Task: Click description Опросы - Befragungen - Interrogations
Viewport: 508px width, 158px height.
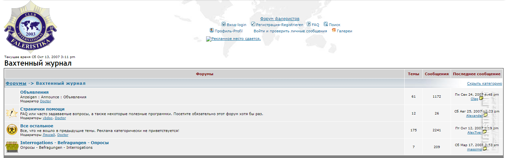Action: (x=56, y=147)
